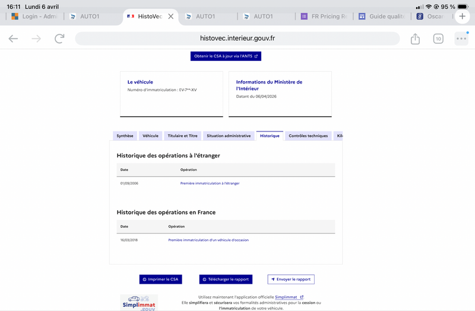Open the tab overview showing 10 tabs

coord(438,39)
